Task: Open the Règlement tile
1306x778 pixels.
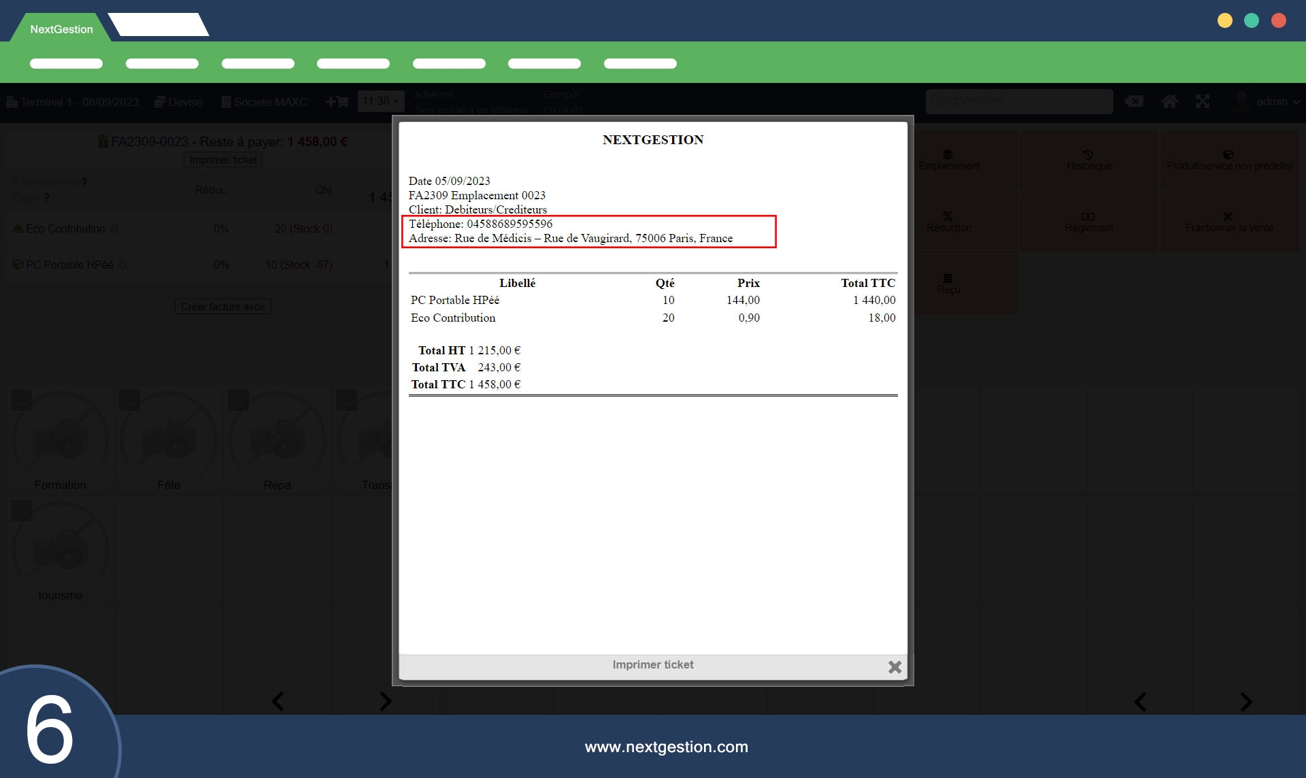Action: click(1088, 222)
